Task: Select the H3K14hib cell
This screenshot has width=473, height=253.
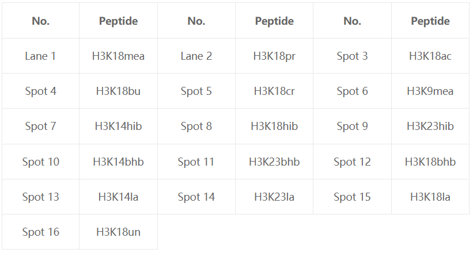Action: (x=118, y=126)
